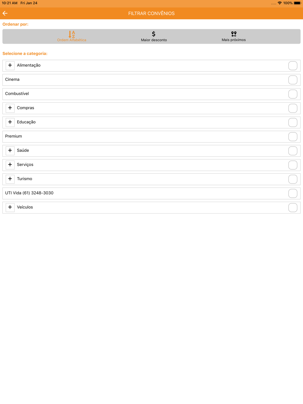
Task: Enable the Premium category checkbox
Action: tap(293, 137)
